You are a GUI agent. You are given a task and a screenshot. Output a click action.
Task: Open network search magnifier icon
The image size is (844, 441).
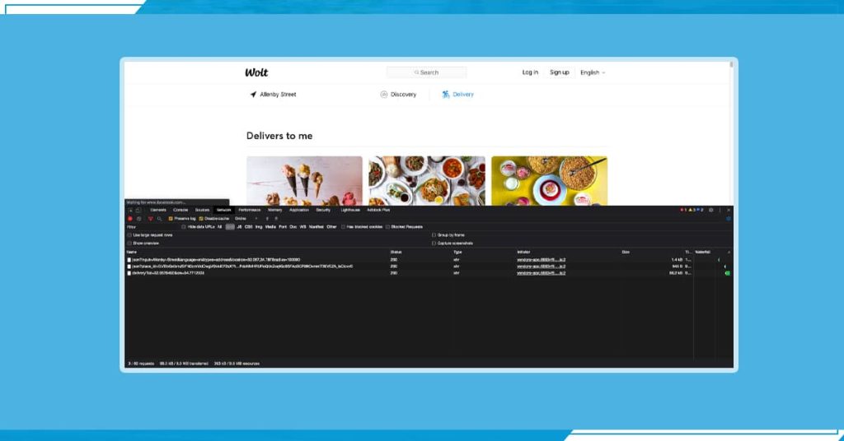click(159, 218)
